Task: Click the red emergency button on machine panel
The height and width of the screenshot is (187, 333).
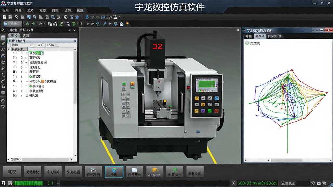Action: click(x=188, y=88)
